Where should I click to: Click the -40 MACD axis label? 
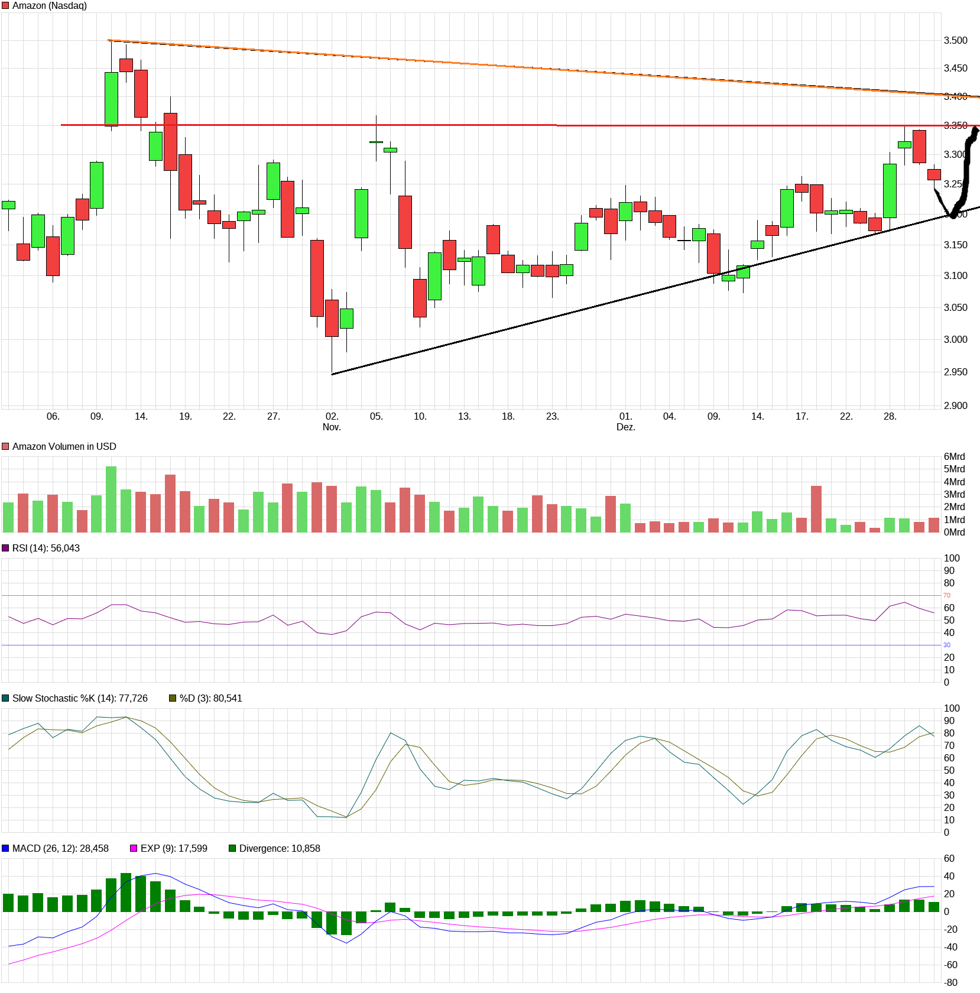pos(950,947)
